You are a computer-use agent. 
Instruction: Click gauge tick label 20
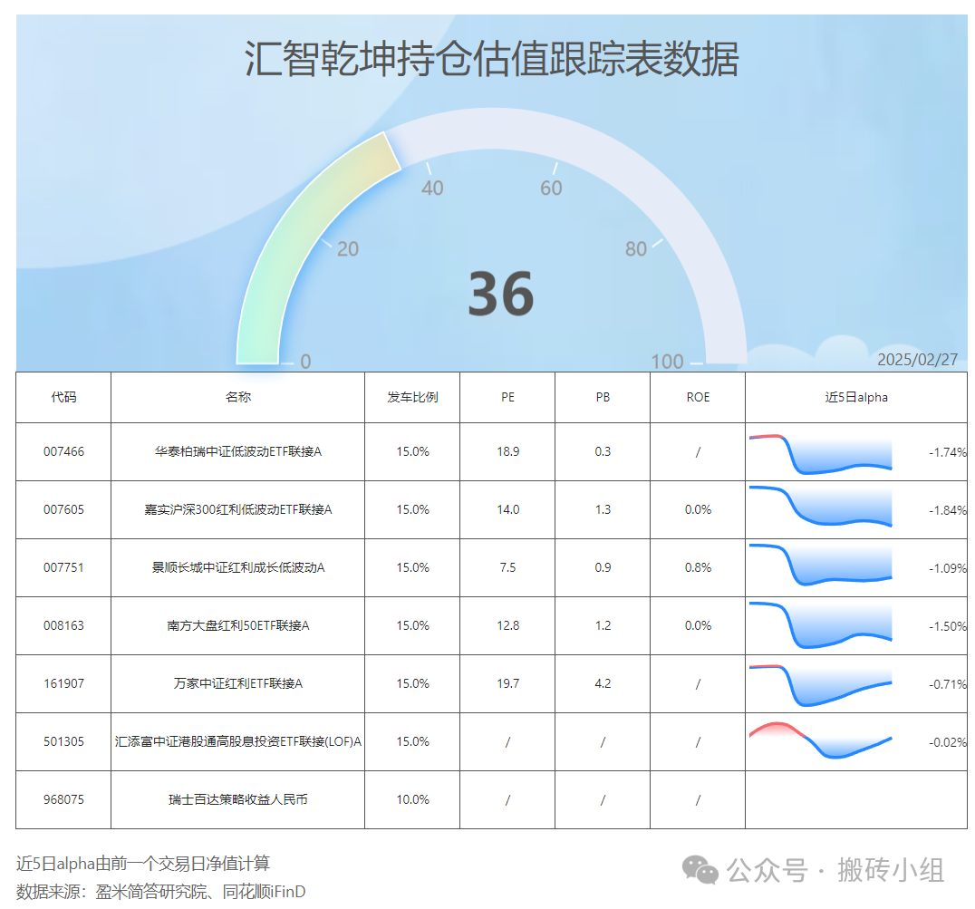point(348,248)
